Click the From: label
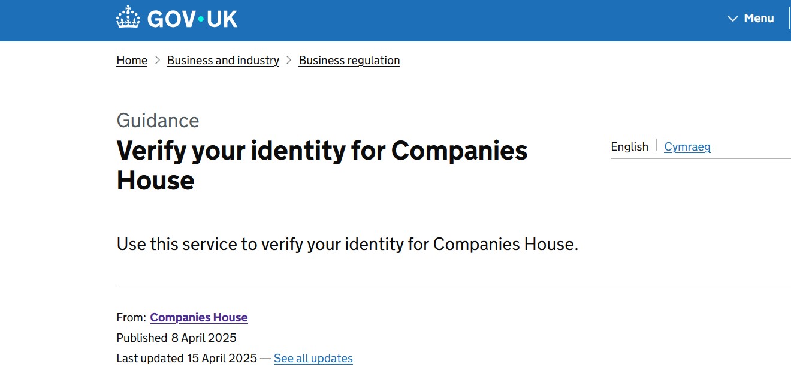This screenshot has height=373, width=791. (x=131, y=318)
